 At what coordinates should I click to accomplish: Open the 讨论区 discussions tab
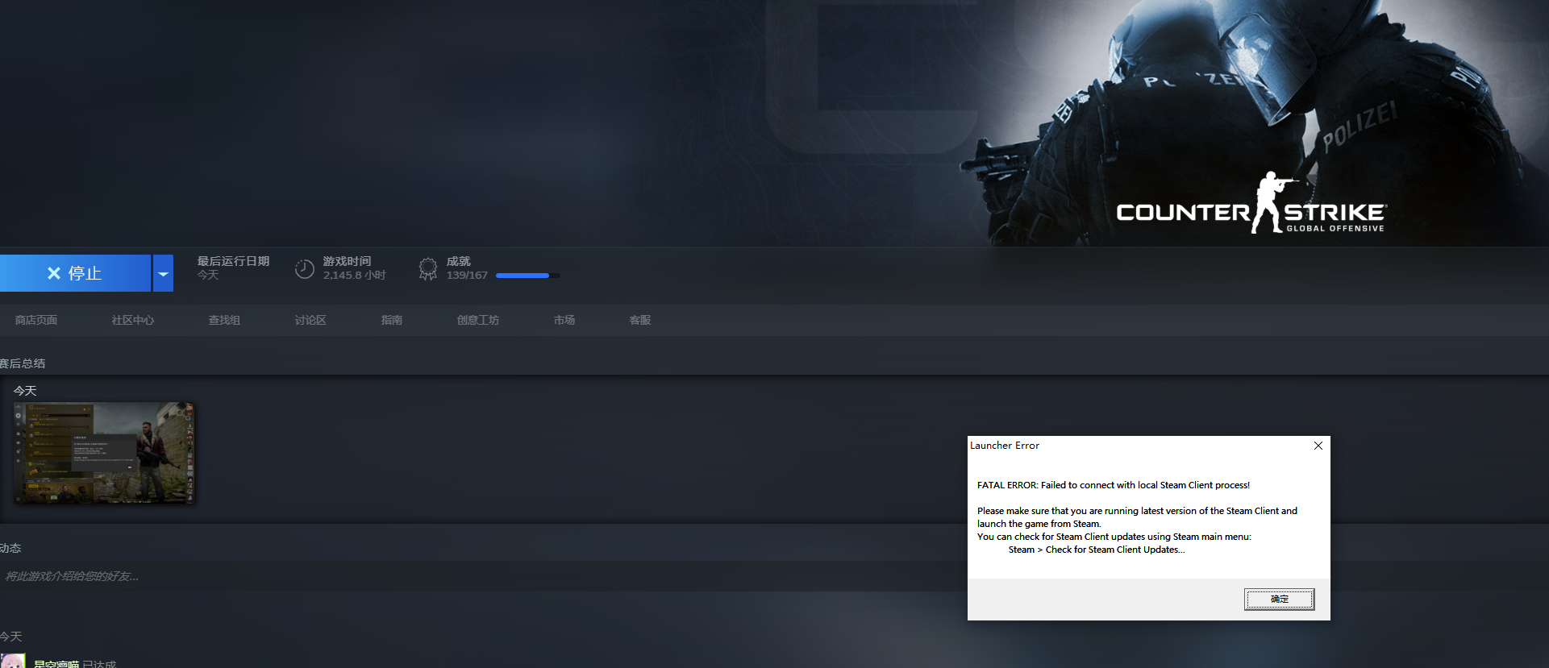coord(310,320)
